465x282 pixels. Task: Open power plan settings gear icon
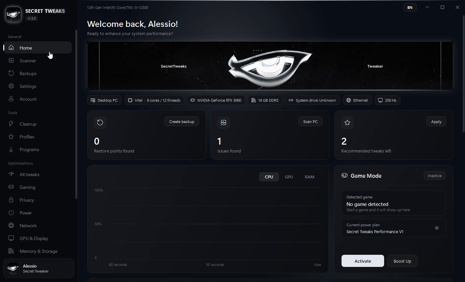click(437, 228)
